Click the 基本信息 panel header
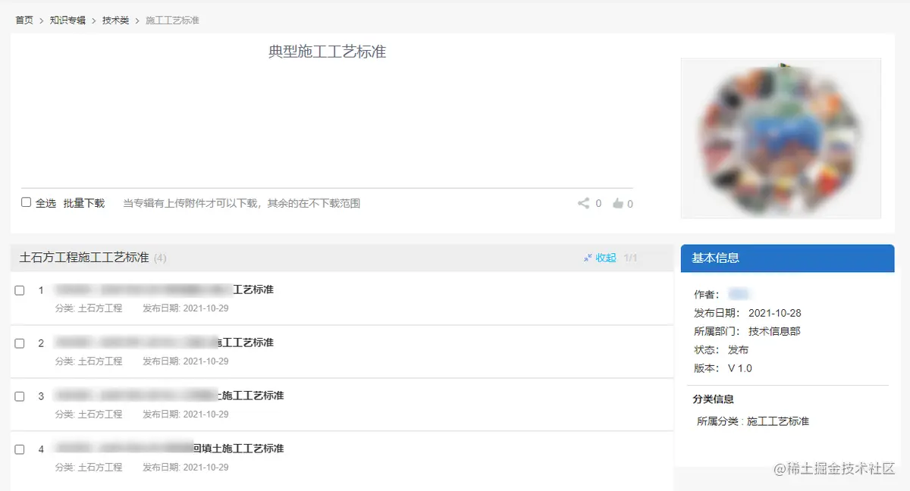The width and height of the screenshot is (910, 491). (x=787, y=258)
